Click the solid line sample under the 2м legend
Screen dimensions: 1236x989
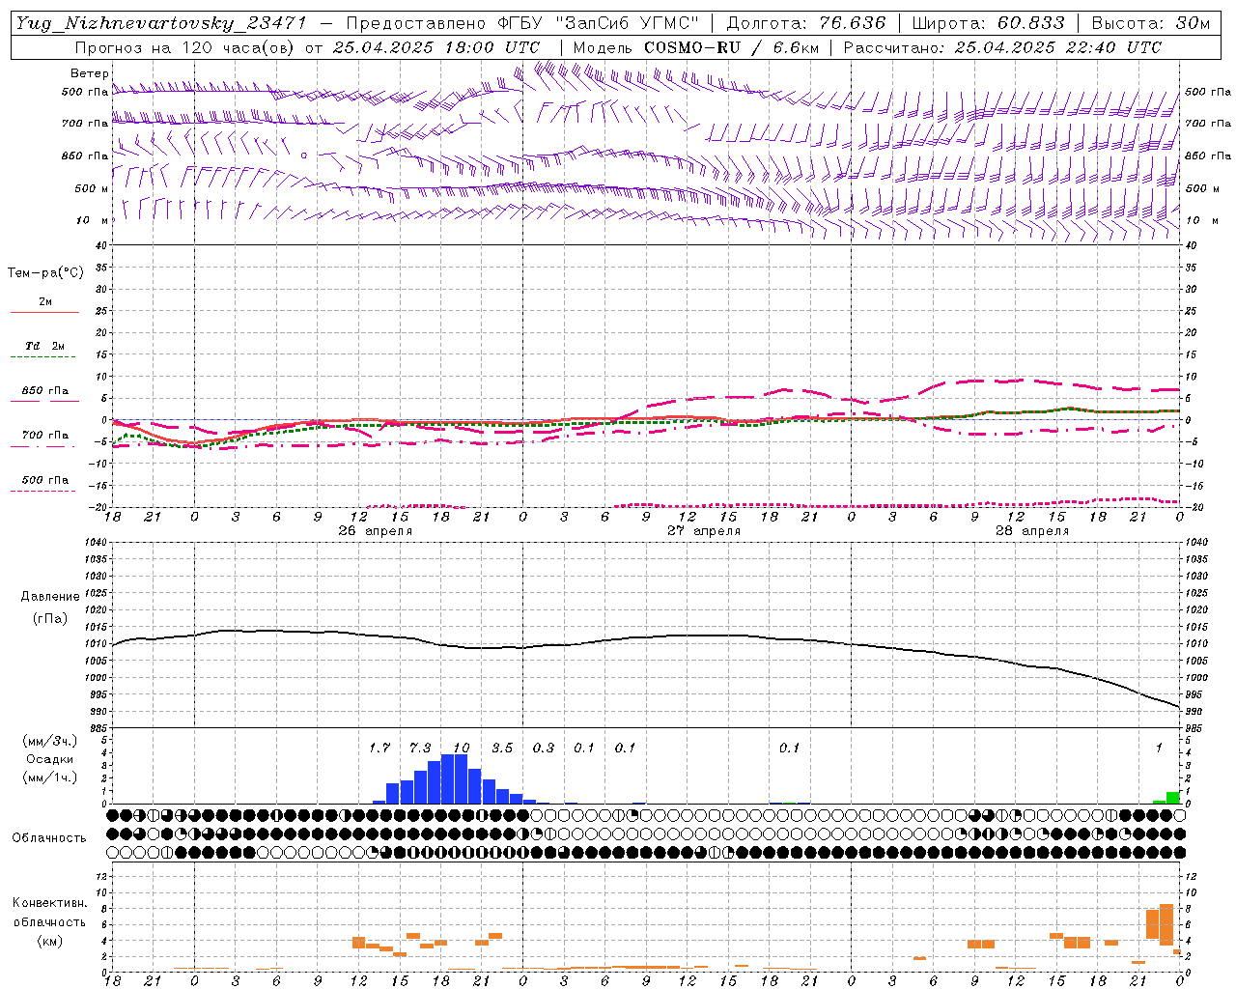point(44,312)
